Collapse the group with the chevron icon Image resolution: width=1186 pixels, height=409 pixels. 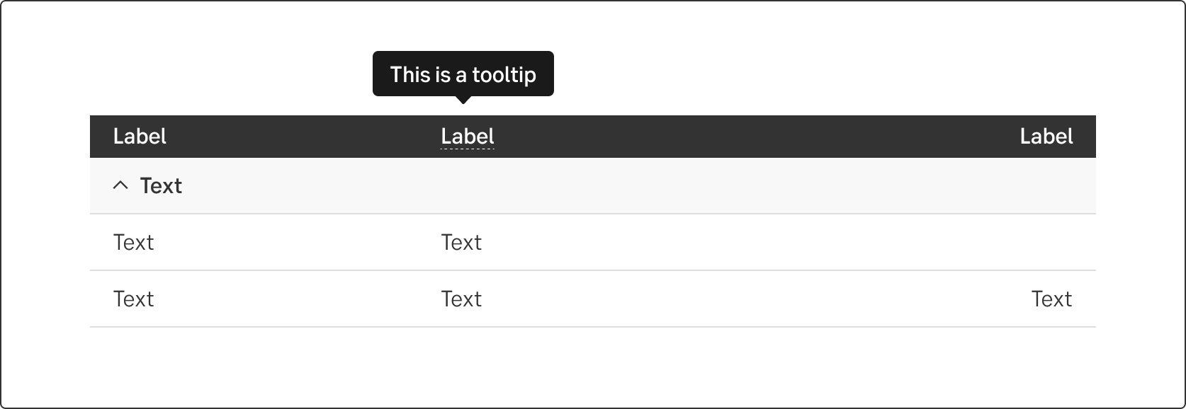pyautogui.click(x=120, y=185)
